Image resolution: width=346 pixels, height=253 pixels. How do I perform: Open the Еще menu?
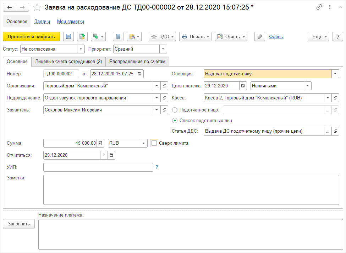318,36
